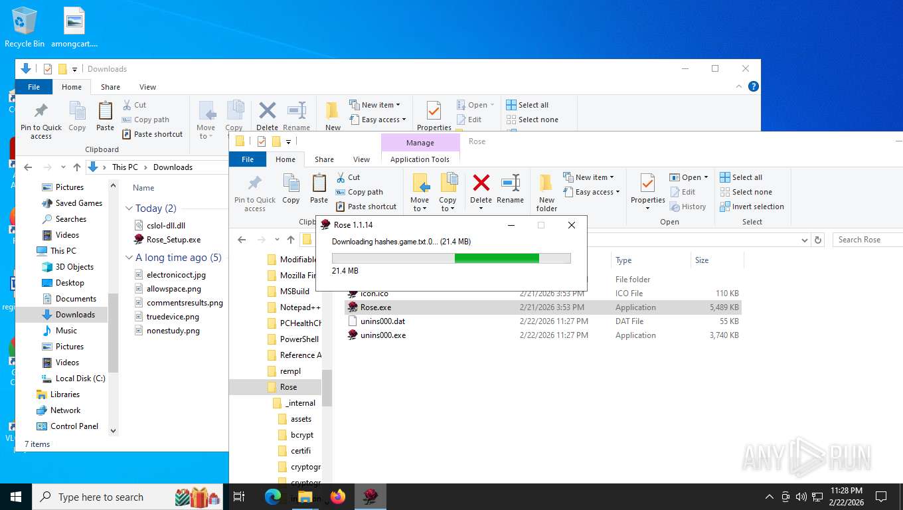Switch to the View tab in Downloads window
The height and width of the screenshot is (510, 903).
[147, 86]
